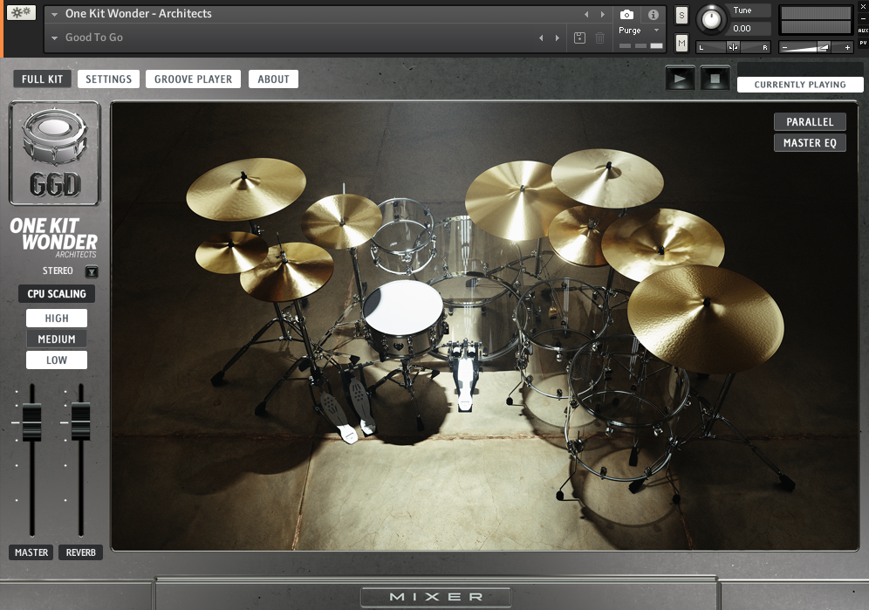Click the pan L/R slider
Viewport: 869px width, 610px height.
pos(733,47)
